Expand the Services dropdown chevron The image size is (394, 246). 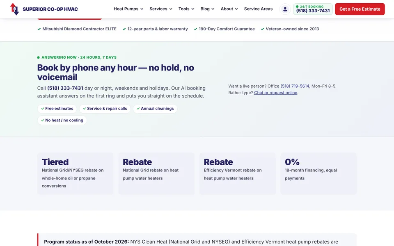coord(171,9)
